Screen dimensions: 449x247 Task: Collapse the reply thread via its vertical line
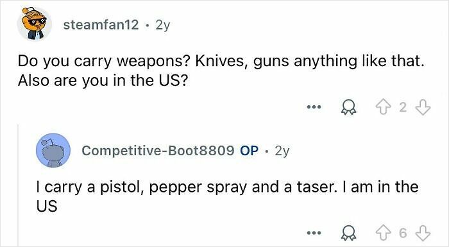[x=19, y=185]
